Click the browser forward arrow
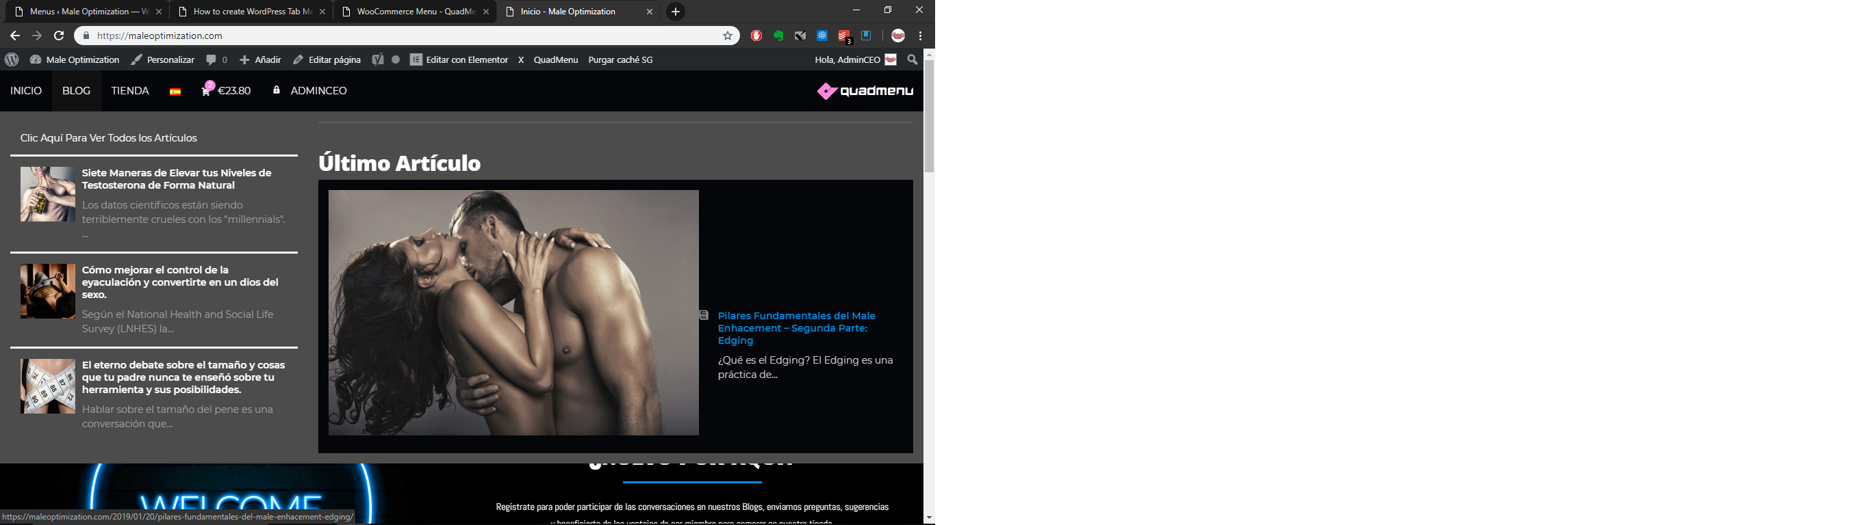This screenshot has height=525, width=1862. tap(37, 36)
